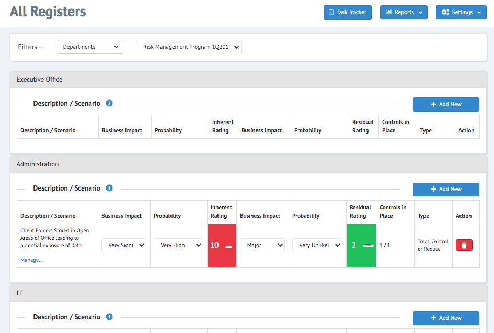Change the Very Unlikel residual probability dropdown
This screenshot has height=333, width=494.
(x=317, y=245)
